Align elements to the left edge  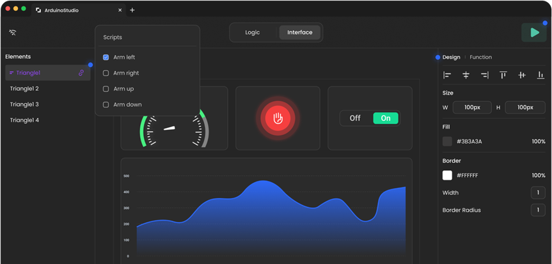pyautogui.click(x=447, y=75)
